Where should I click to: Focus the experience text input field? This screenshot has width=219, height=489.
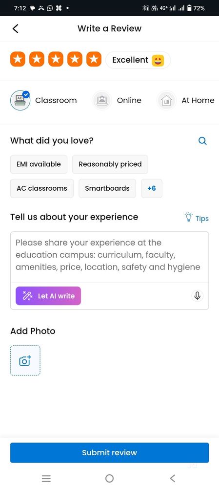pyautogui.click(x=109, y=257)
